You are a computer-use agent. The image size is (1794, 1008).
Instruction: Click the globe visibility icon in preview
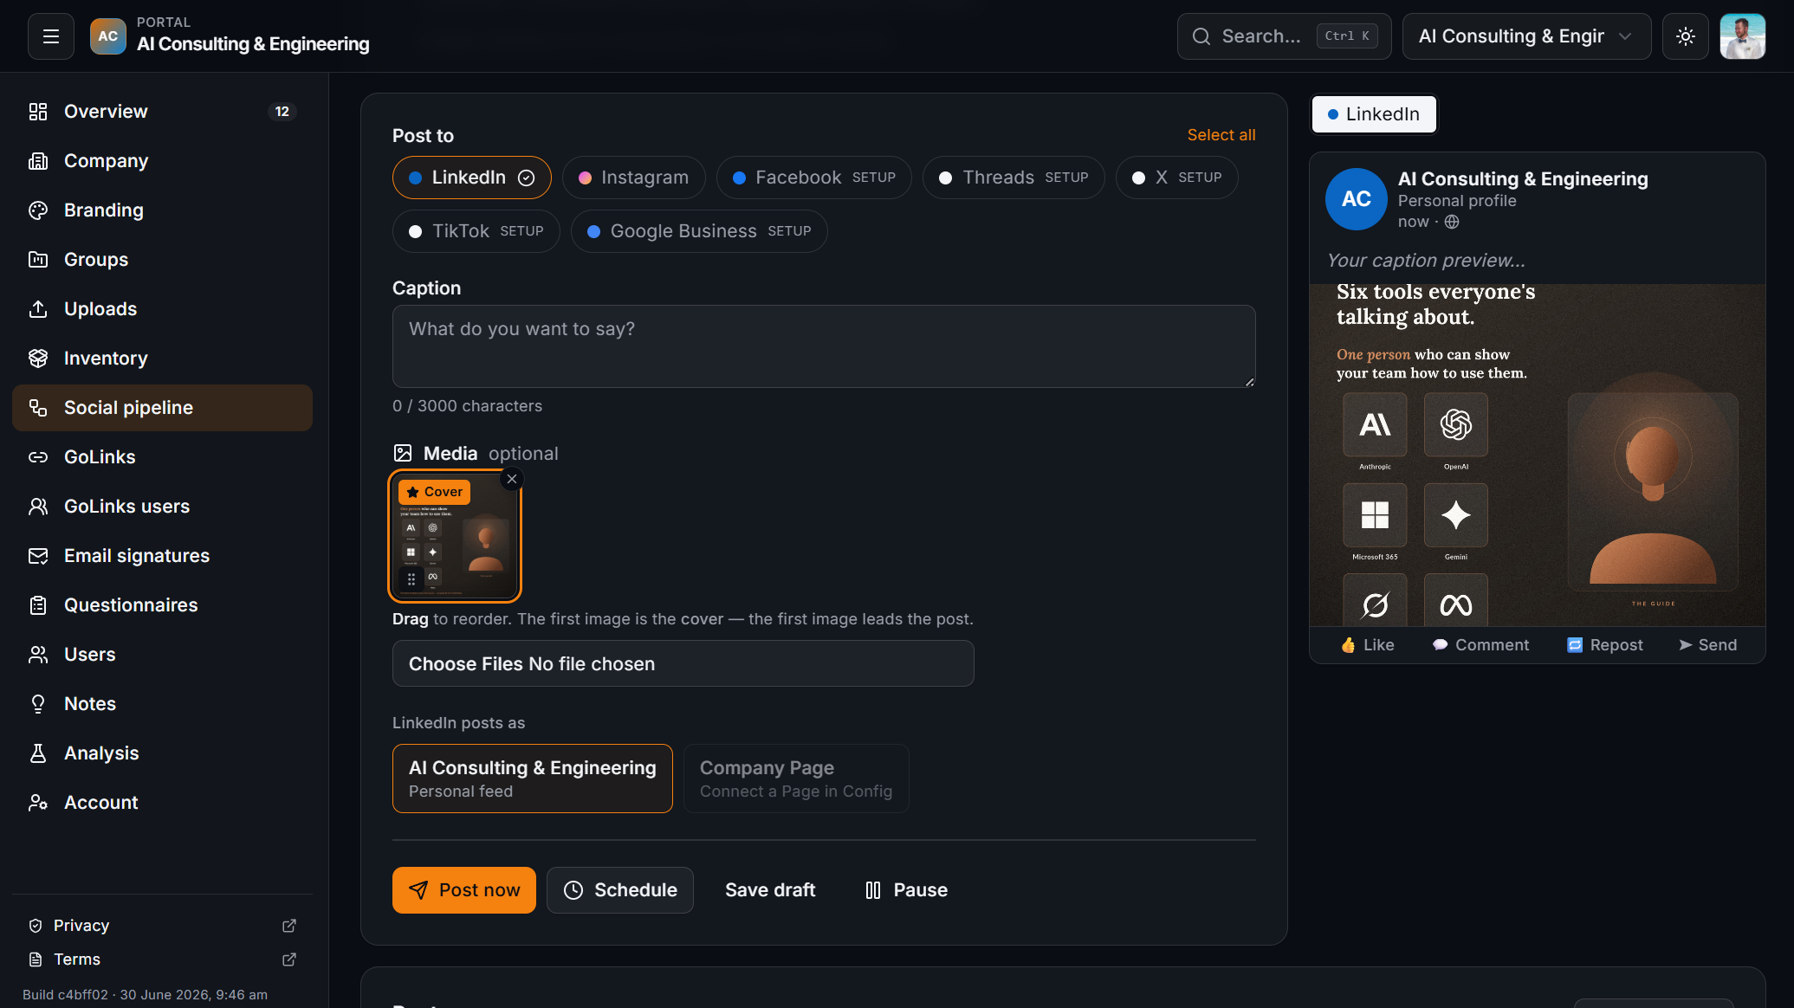pyautogui.click(x=1452, y=222)
